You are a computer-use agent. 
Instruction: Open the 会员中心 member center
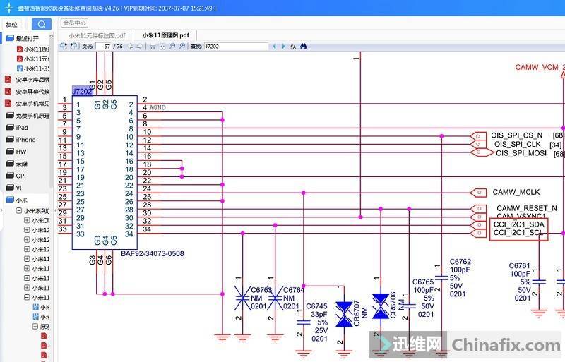coord(74,23)
